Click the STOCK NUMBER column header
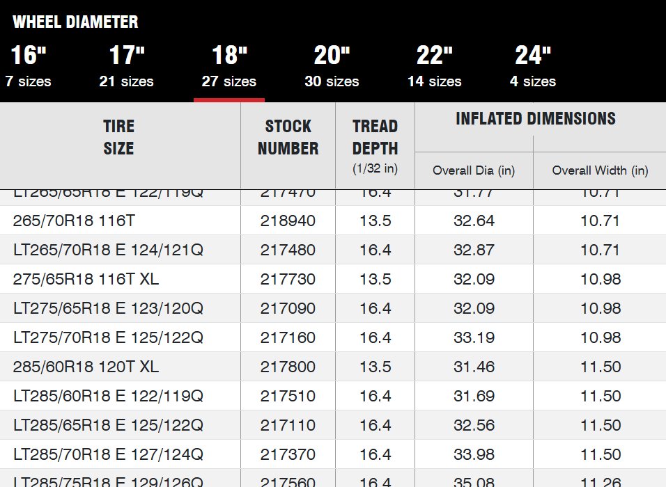This screenshot has height=487, width=666. [x=288, y=137]
